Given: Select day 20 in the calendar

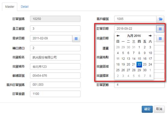Looking at the screenshot, I should pos(128,64).
